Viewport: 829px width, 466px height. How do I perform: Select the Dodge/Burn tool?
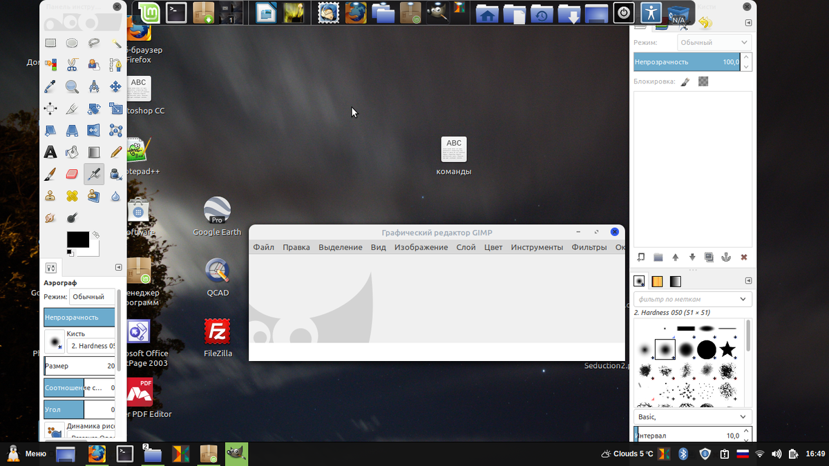point(72,218)
